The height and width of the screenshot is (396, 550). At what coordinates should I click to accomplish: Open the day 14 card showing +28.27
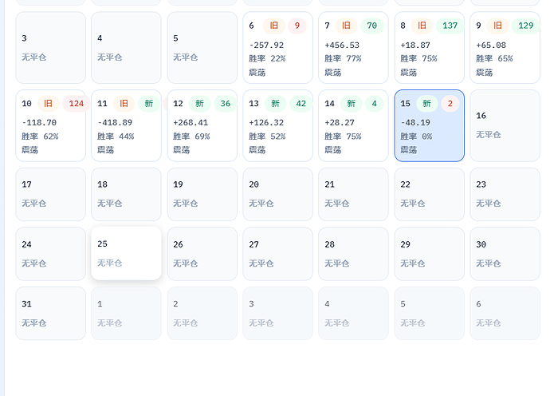353,126
